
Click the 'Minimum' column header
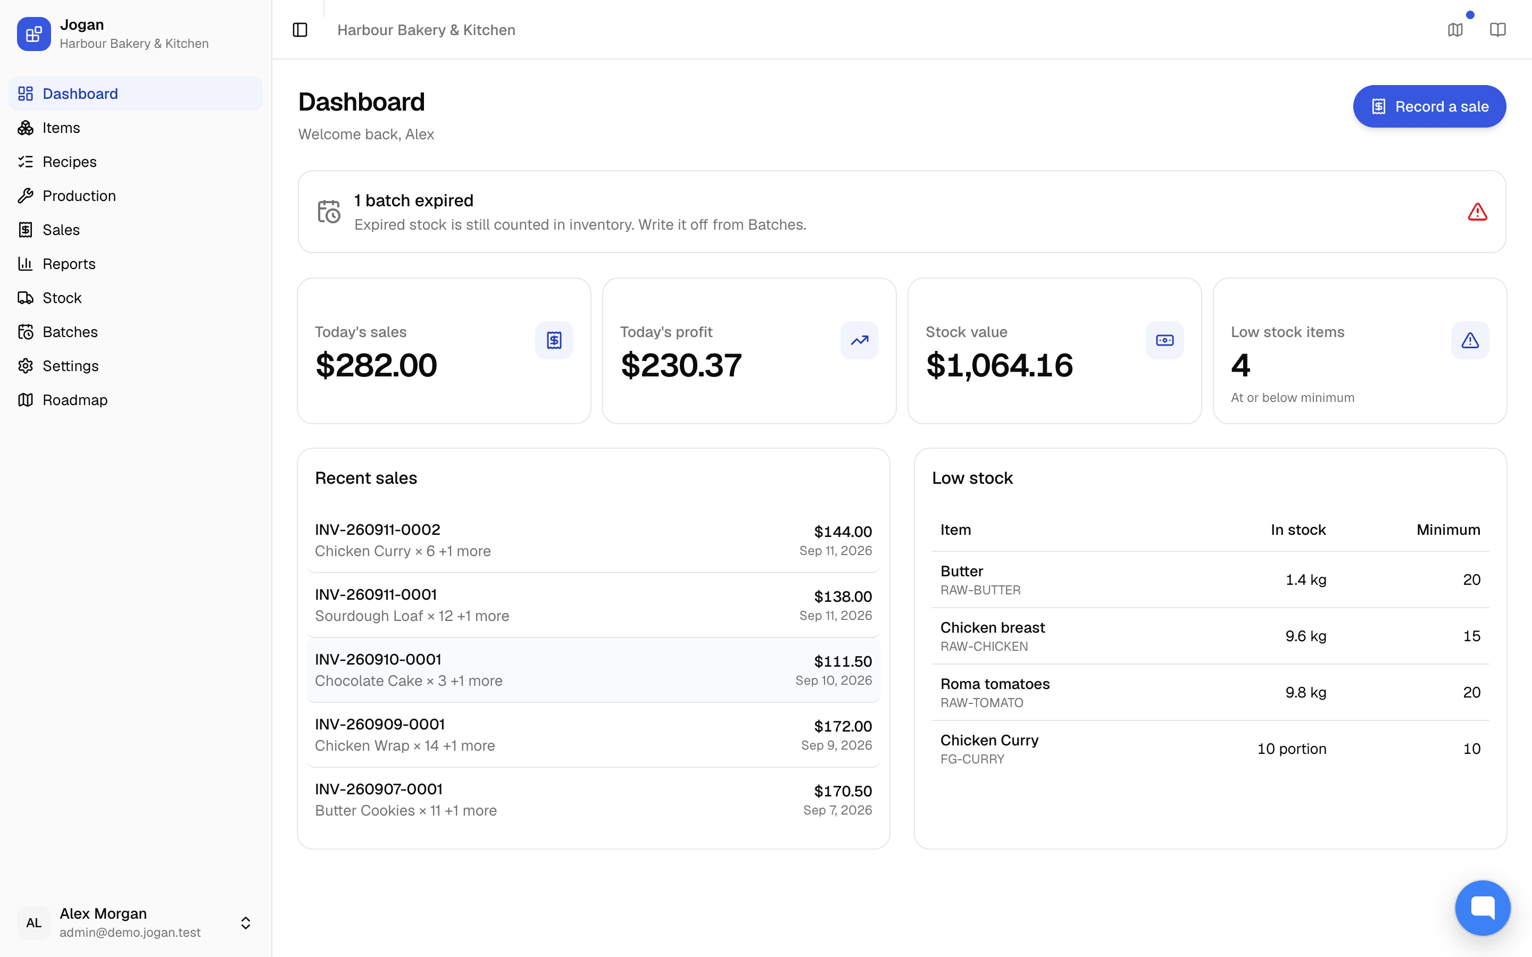tap(1448, 530)
